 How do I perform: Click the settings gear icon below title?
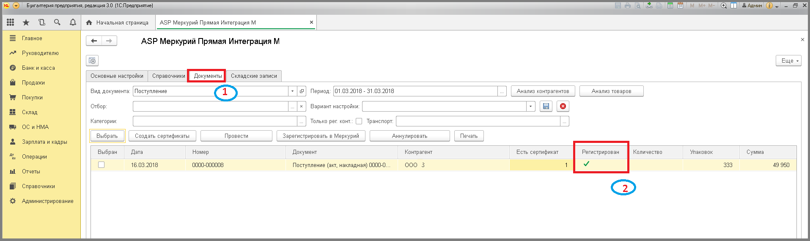(x=92, y=61)
